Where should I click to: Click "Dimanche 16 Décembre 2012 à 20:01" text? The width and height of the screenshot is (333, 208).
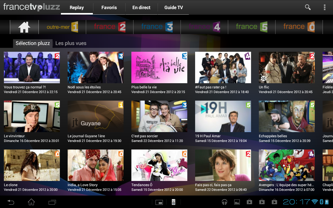coord(31,141)
